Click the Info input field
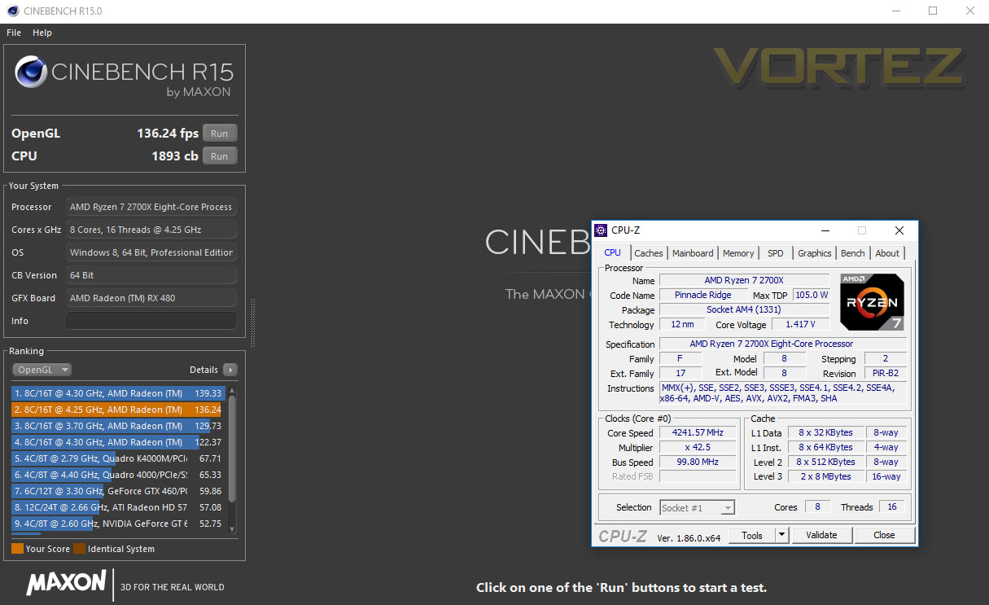 coord(151,321)
